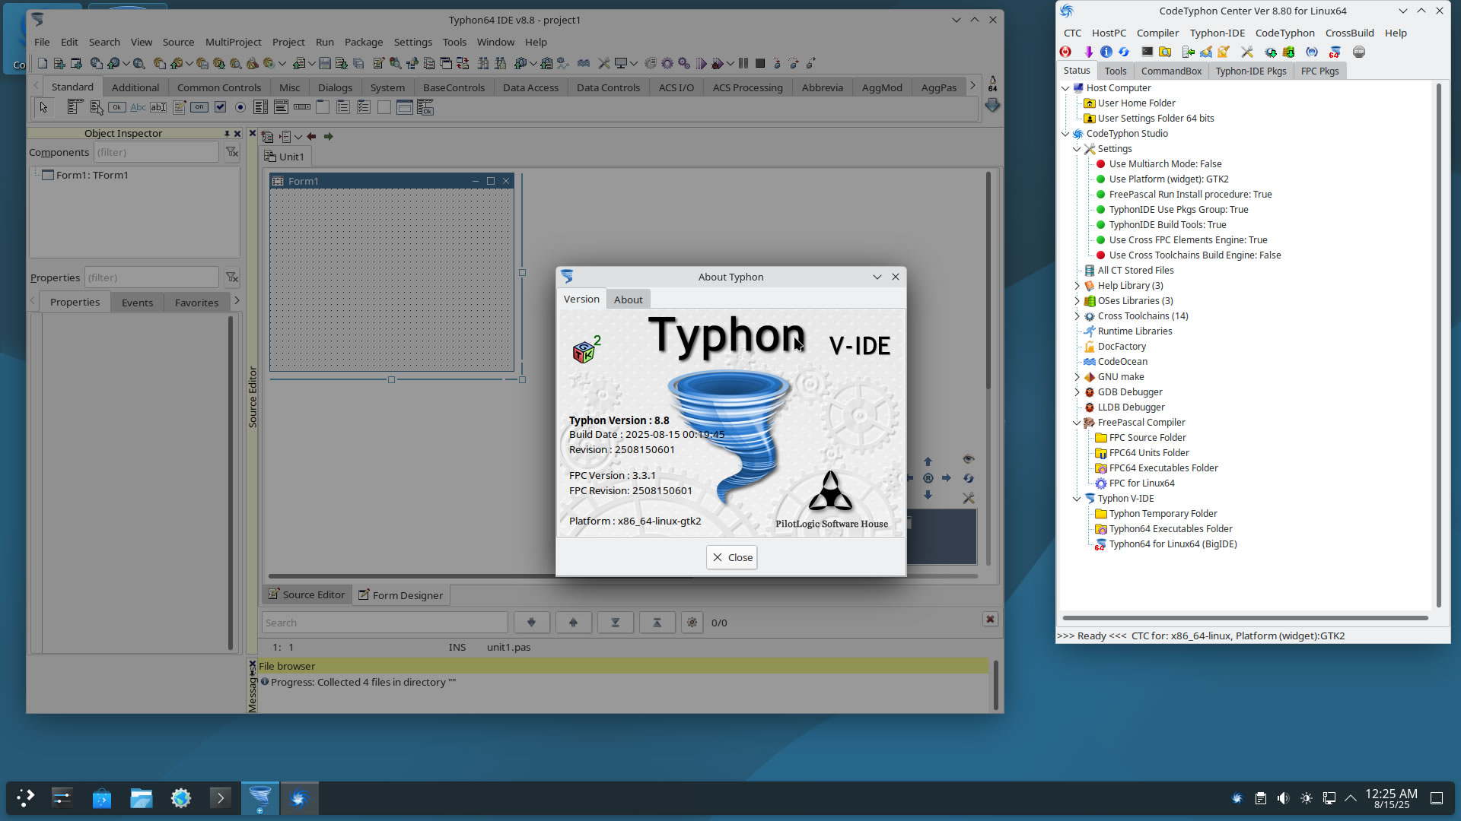Expand the Cross Toolchains (14) node
Viewport: 1461px width, 821px height.
click(1077, 316)
